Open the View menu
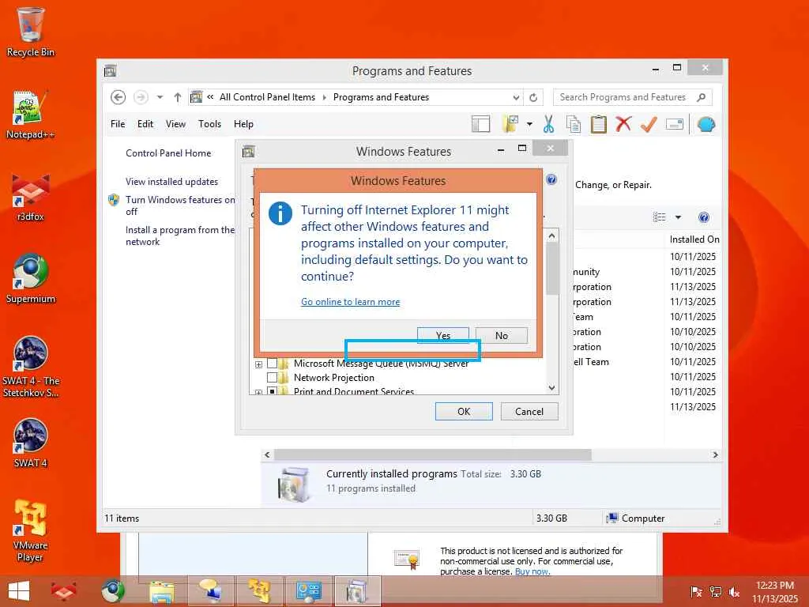 [x=175, y=124]
